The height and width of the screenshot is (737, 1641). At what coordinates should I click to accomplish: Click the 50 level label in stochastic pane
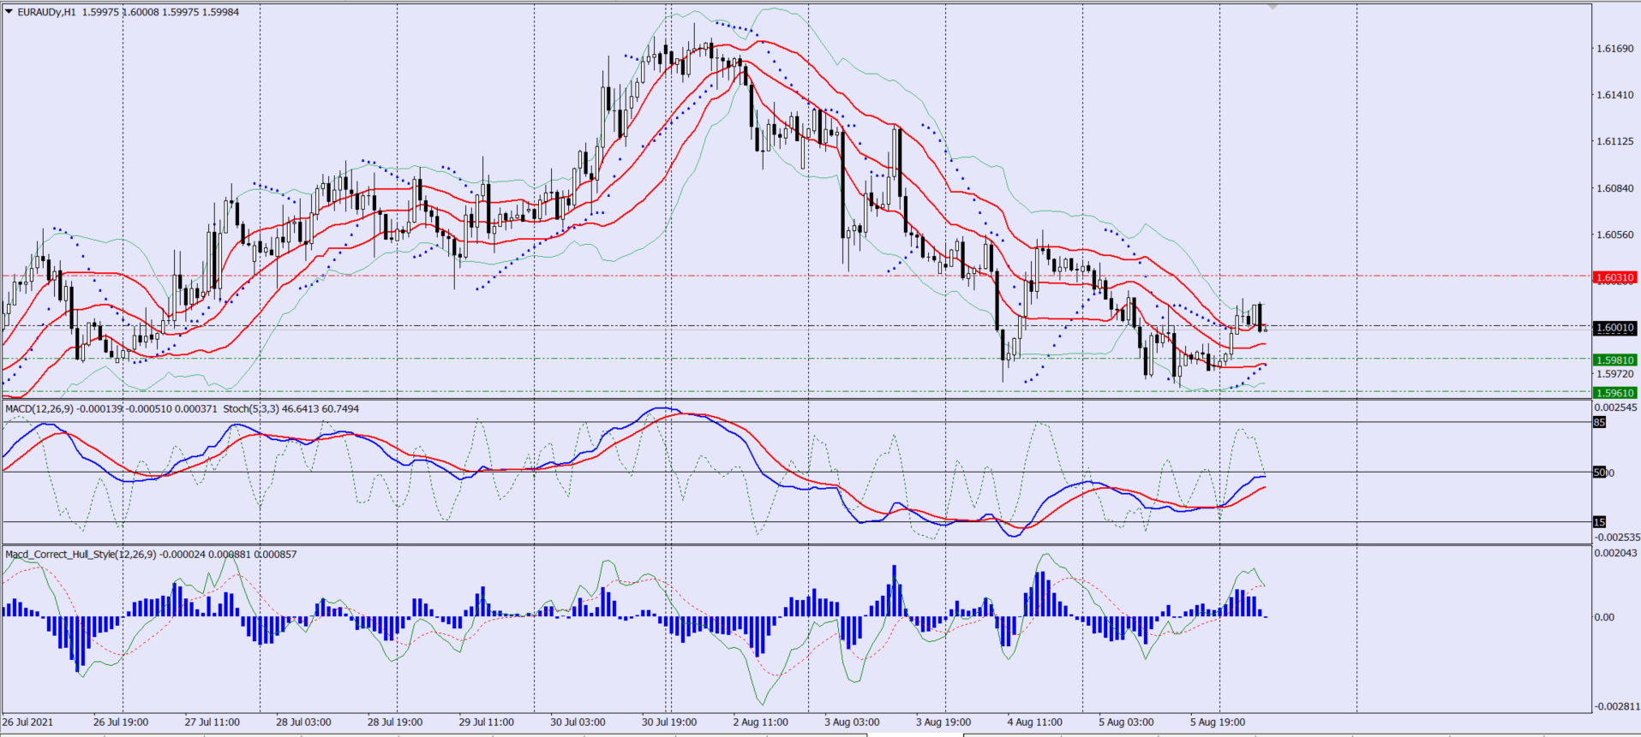point(1602,473)
